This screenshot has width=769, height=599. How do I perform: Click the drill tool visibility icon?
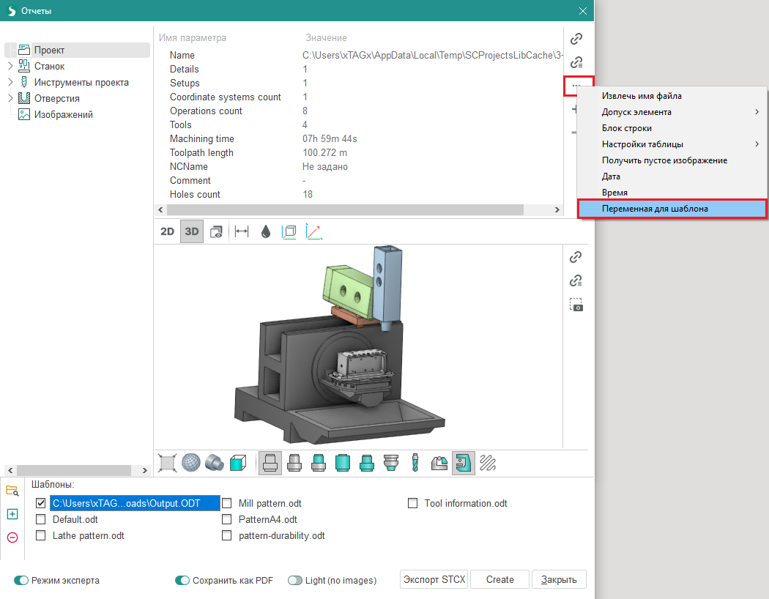click(415, 463)
